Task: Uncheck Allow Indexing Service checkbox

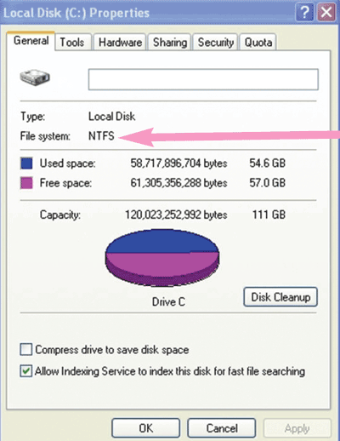Action: tap(26, 371)
